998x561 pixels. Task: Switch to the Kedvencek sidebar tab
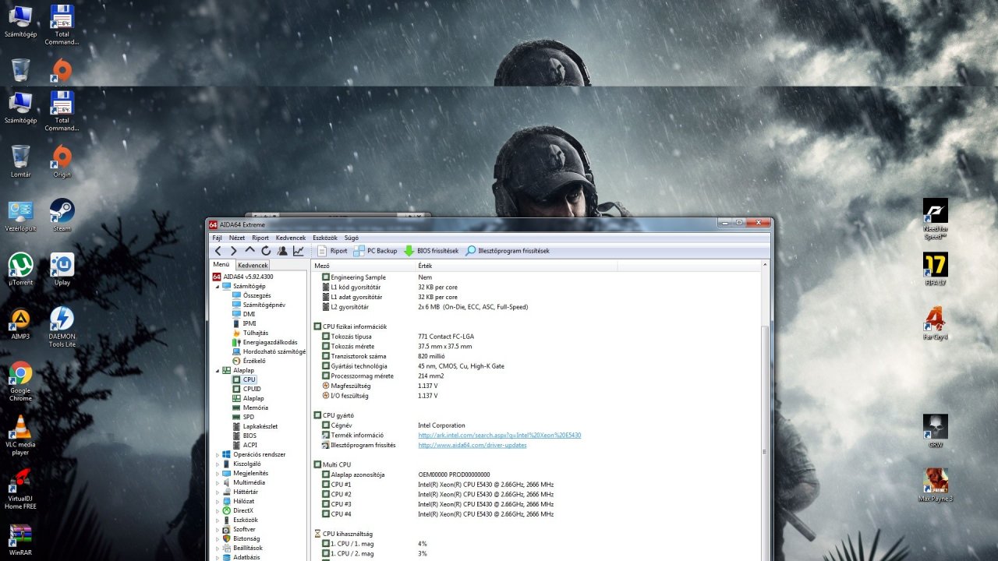(253, 265)
